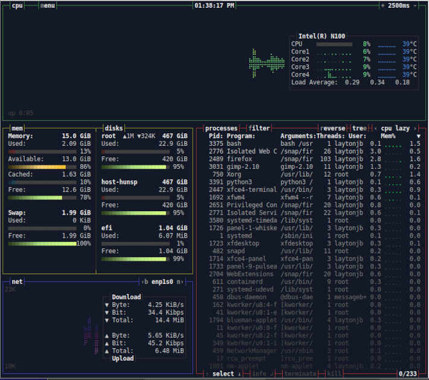Select the containerd process 611
The height and width of the screenshot is (380, 429).
[311, 282]
